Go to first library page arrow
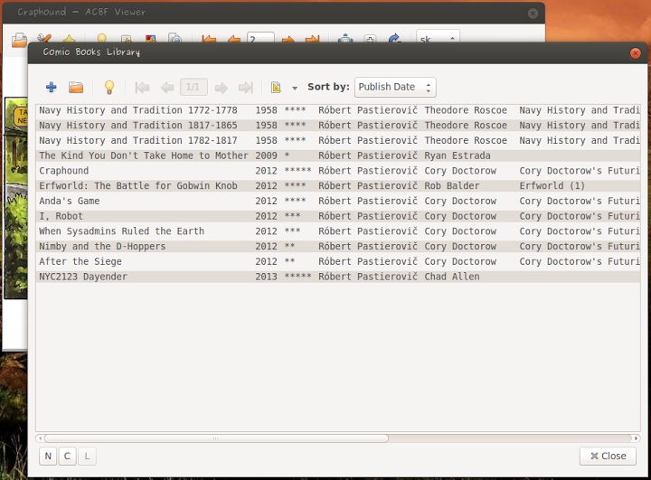Screen dimensions: 651x480 (143, 88)
